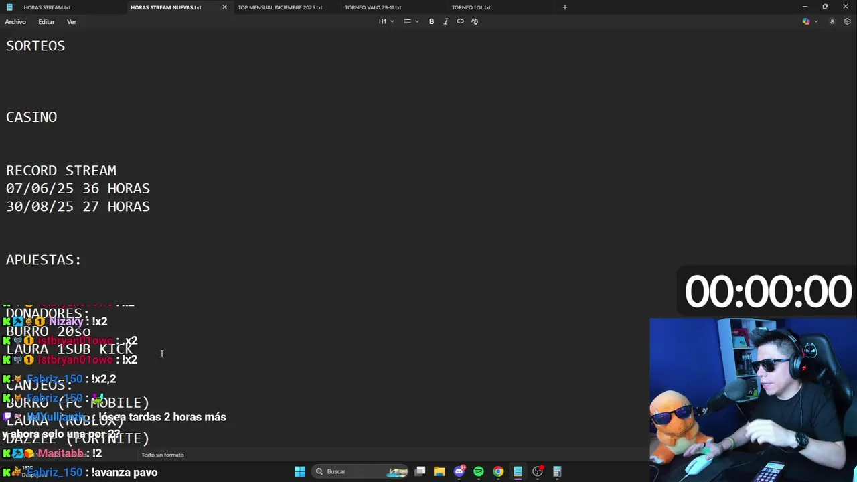
Task: Toggle italic formatting
Action: (x=446, y=21)
